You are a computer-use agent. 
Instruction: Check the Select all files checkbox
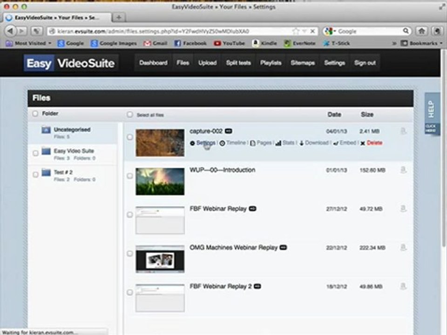130,114
